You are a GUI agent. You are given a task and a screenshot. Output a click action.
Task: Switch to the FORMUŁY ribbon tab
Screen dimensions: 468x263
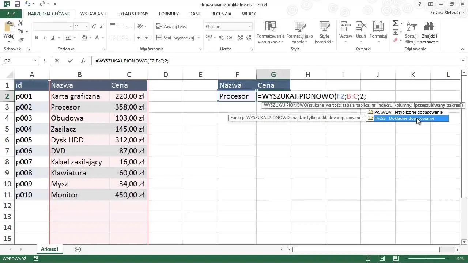click(169, 14)
